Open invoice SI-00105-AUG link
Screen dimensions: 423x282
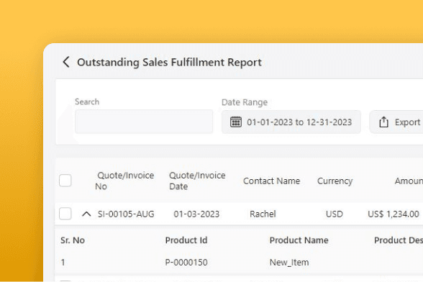[126, 214]
